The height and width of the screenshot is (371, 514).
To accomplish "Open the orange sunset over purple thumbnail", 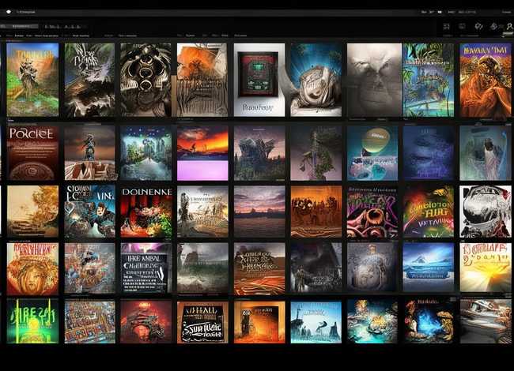I will [x=202, y=152].
